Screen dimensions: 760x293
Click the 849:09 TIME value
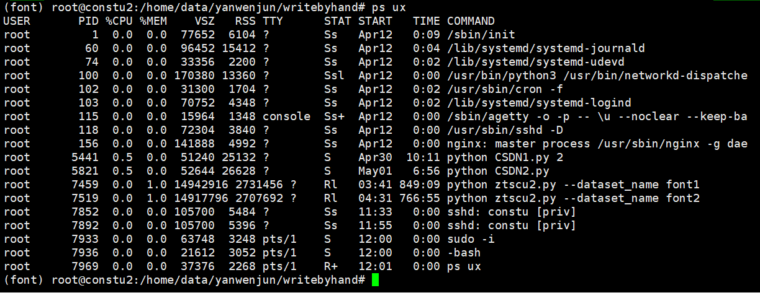[x=420, y=185]
